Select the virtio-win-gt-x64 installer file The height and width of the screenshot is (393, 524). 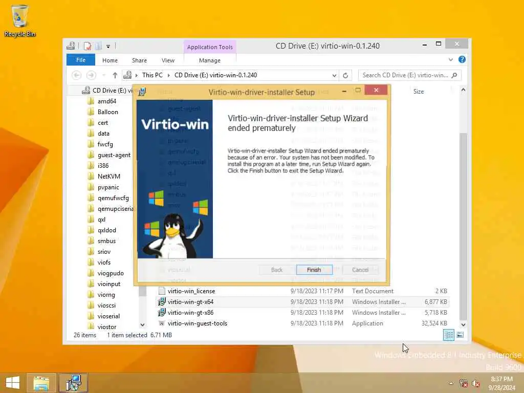[303, 302]
